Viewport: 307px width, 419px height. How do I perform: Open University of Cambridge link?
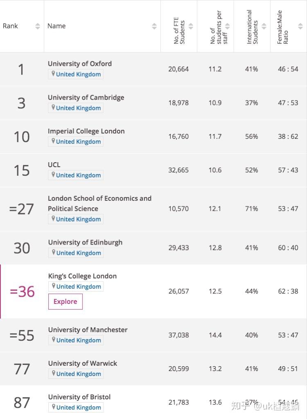click(86, 97)
